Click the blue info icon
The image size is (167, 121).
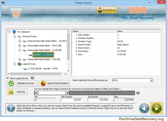coord(11,108)
